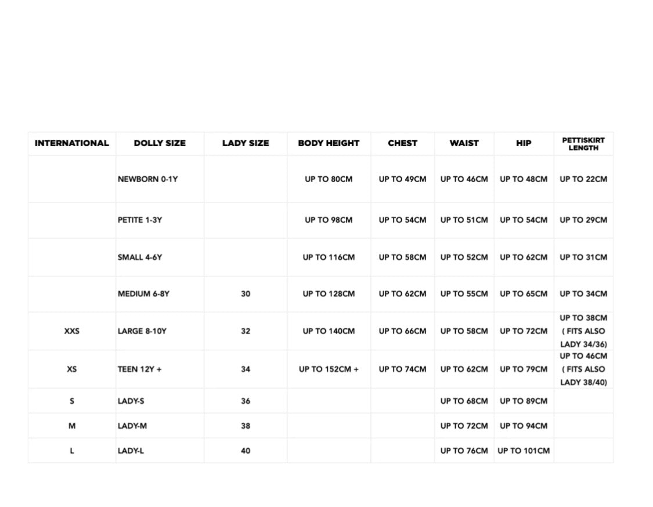Click the MEDIUM 6-8Y size cell
The height and width of the screenshot is (507, 653).
143,294
